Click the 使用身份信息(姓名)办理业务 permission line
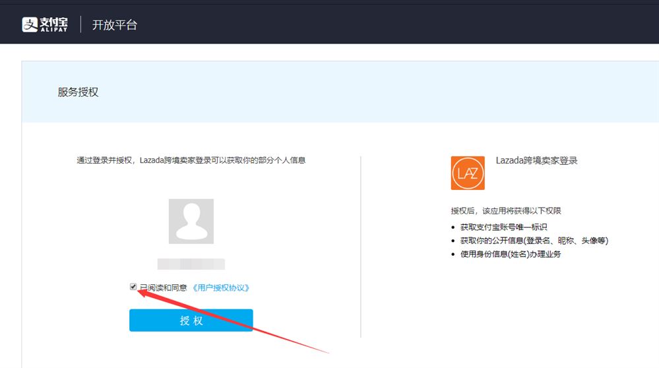The image size is (659, 368). point(511,254)
